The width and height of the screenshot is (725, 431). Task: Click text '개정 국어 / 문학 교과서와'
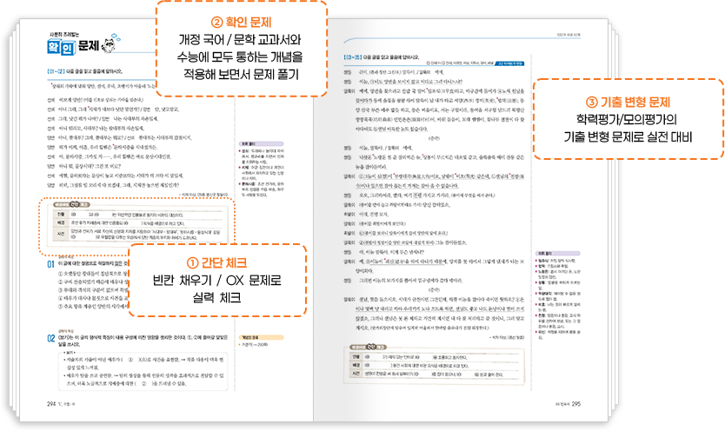pyautogui.click(x=240, y=40)
